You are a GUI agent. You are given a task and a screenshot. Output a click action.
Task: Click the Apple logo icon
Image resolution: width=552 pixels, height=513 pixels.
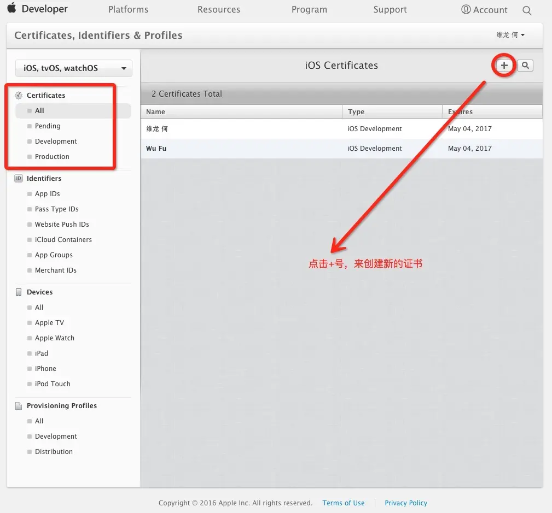[x=11, y=8]
